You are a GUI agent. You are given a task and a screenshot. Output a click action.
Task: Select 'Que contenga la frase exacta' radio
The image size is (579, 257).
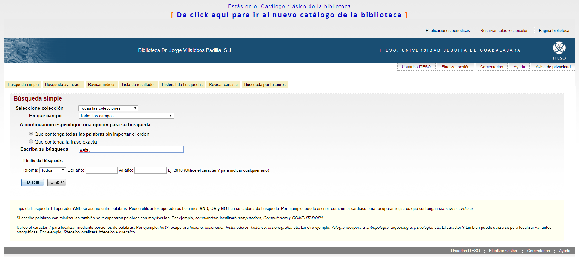click(x=31, y=142)
